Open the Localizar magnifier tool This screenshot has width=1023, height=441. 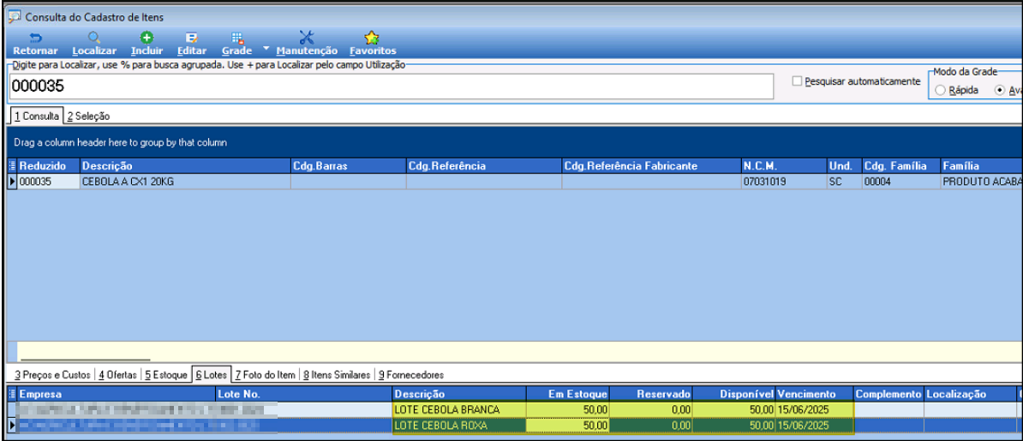pos(94,38)
